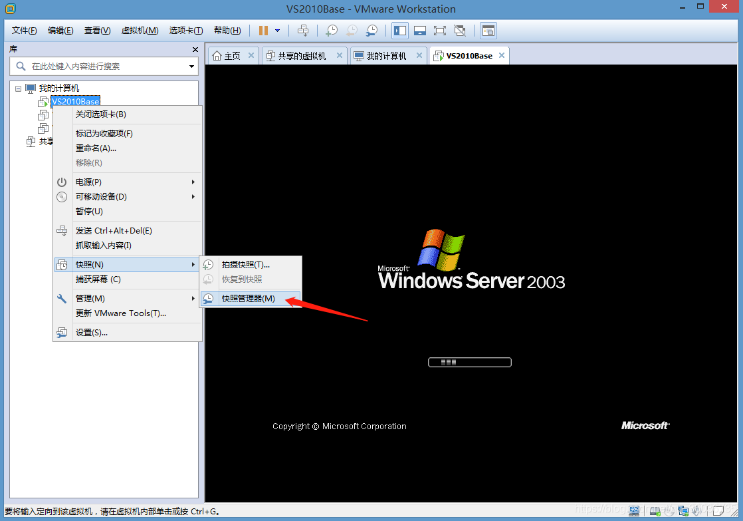Toggle Unity mode toolbar icon
Viewport: 743px width, 521px height.
tap(460, 31)
